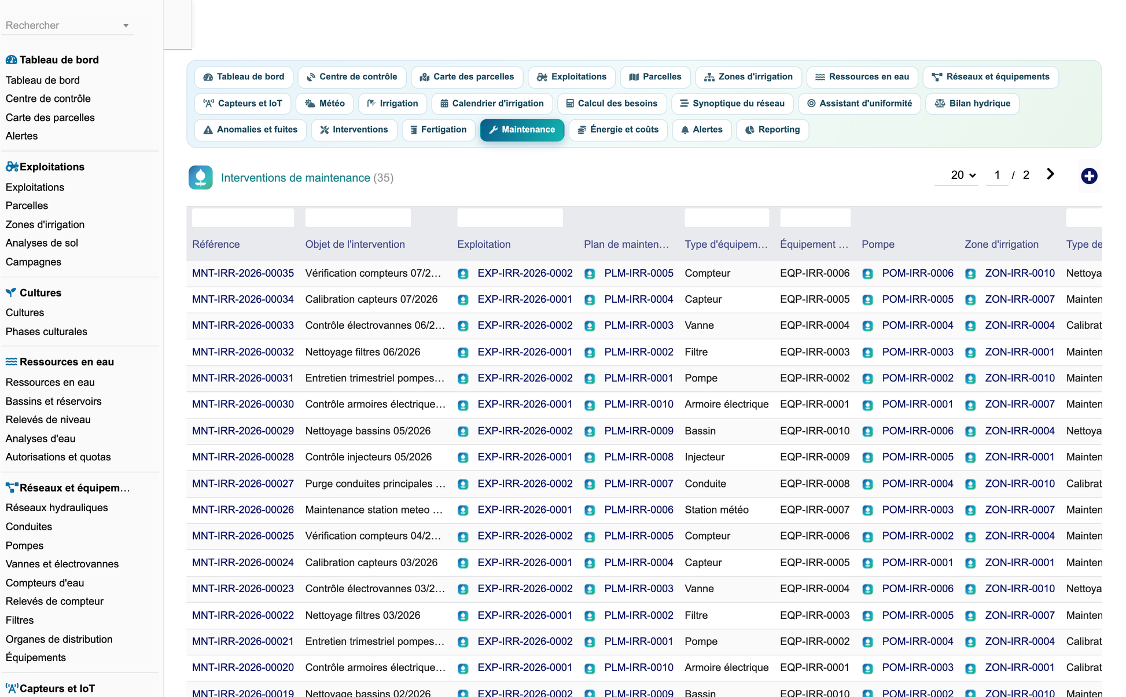Click pump icon beside POM-IRR-0002 in row 00025
This screenshot has height=697, width=1126.
point(867,537)
